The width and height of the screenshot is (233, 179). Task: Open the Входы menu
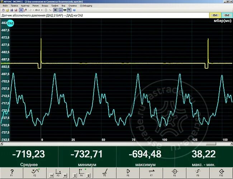[x=45, y=6]
